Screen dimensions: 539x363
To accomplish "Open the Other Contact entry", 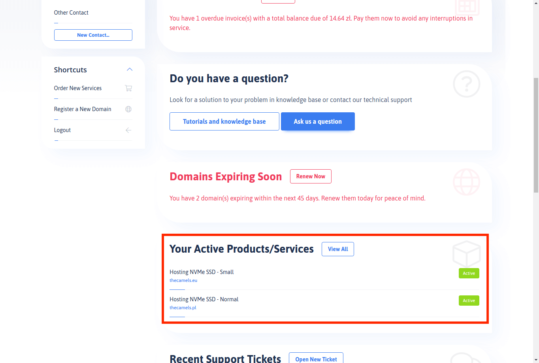I will (71, 13).
